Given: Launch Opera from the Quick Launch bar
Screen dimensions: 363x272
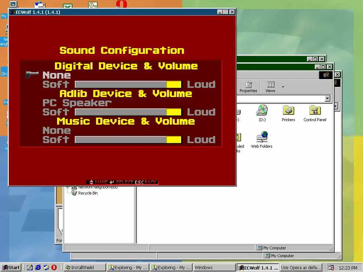Looking at the screenshot, I should [x=54, y=268].
